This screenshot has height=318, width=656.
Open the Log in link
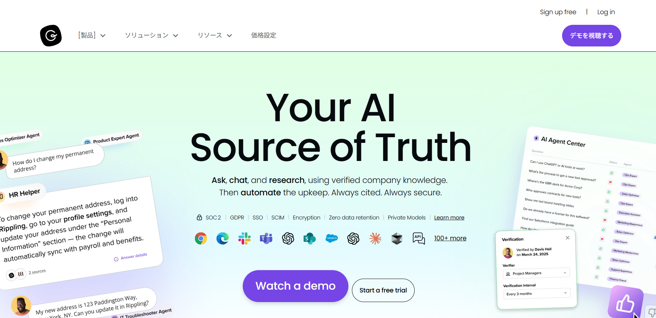[x=606, y=12]
